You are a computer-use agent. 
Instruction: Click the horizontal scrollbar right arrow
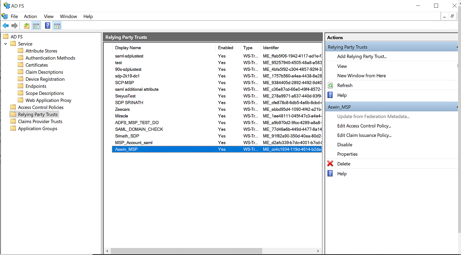click(318, 251)
